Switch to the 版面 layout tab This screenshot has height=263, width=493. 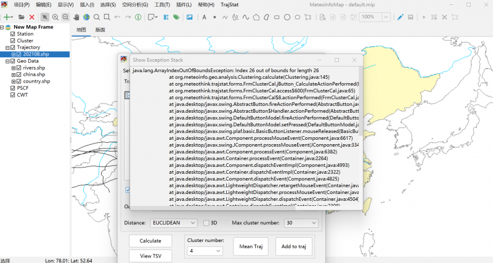[x=100, y=29]
